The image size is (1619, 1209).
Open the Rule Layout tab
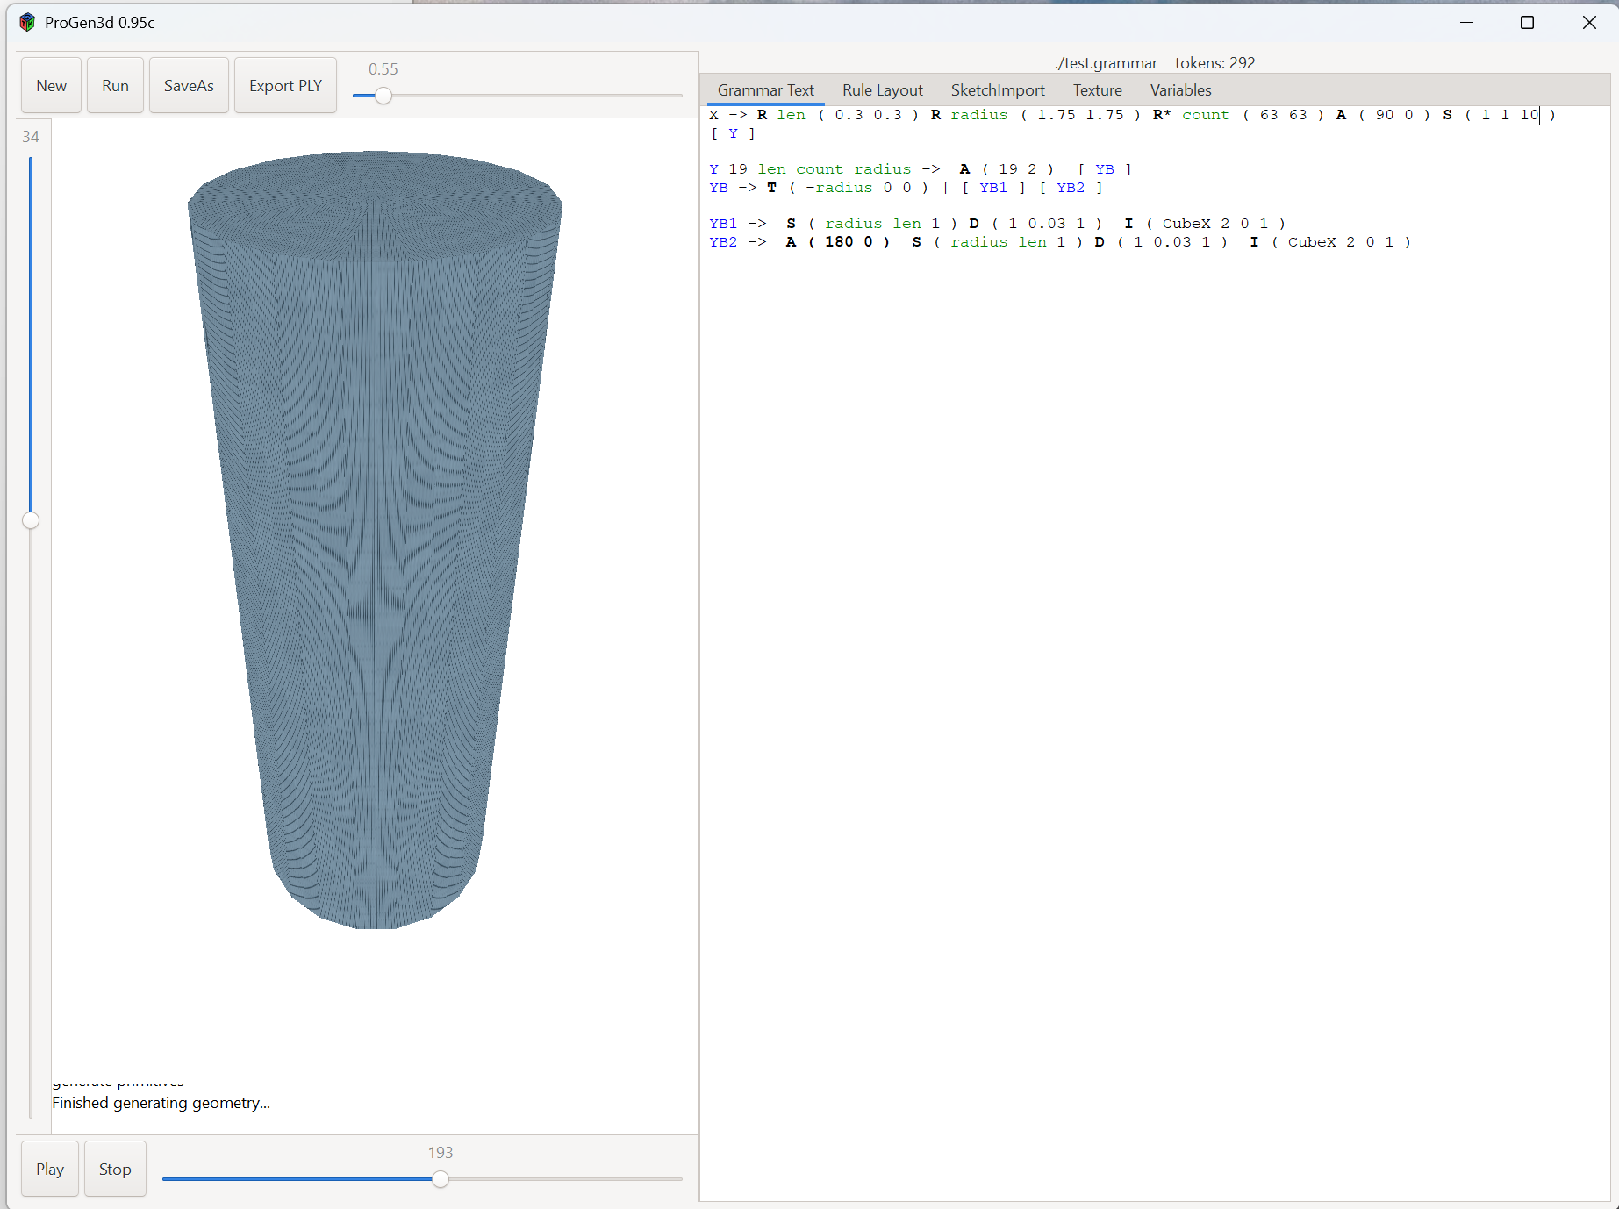coord(883,90)
